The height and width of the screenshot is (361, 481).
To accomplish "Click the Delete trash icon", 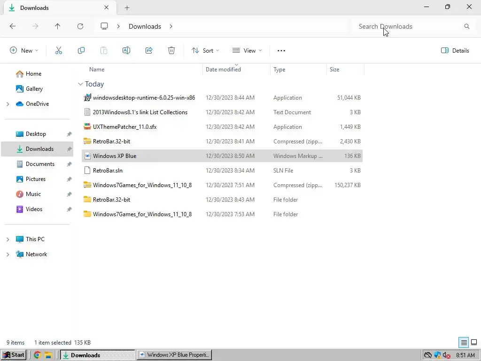I will tap(171, 51).
